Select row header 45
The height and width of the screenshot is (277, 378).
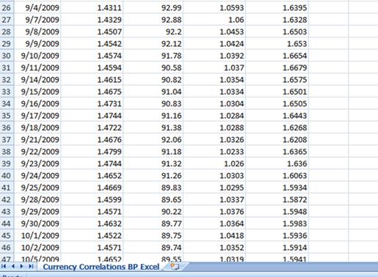click(x=7, y=235)
